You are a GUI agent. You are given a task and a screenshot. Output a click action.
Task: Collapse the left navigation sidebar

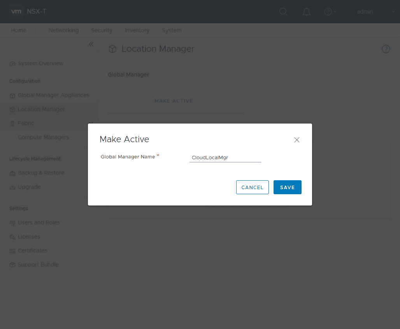(x=91, y=44)
